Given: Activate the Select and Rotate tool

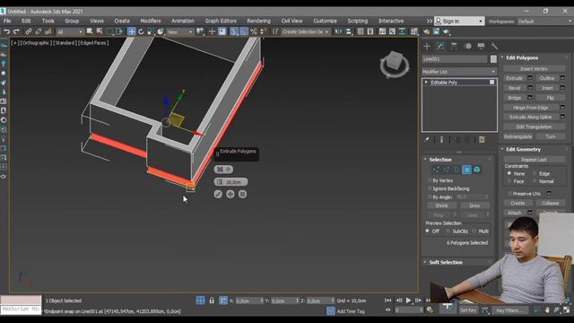Looking at the screenshot, I should [141, 32].
